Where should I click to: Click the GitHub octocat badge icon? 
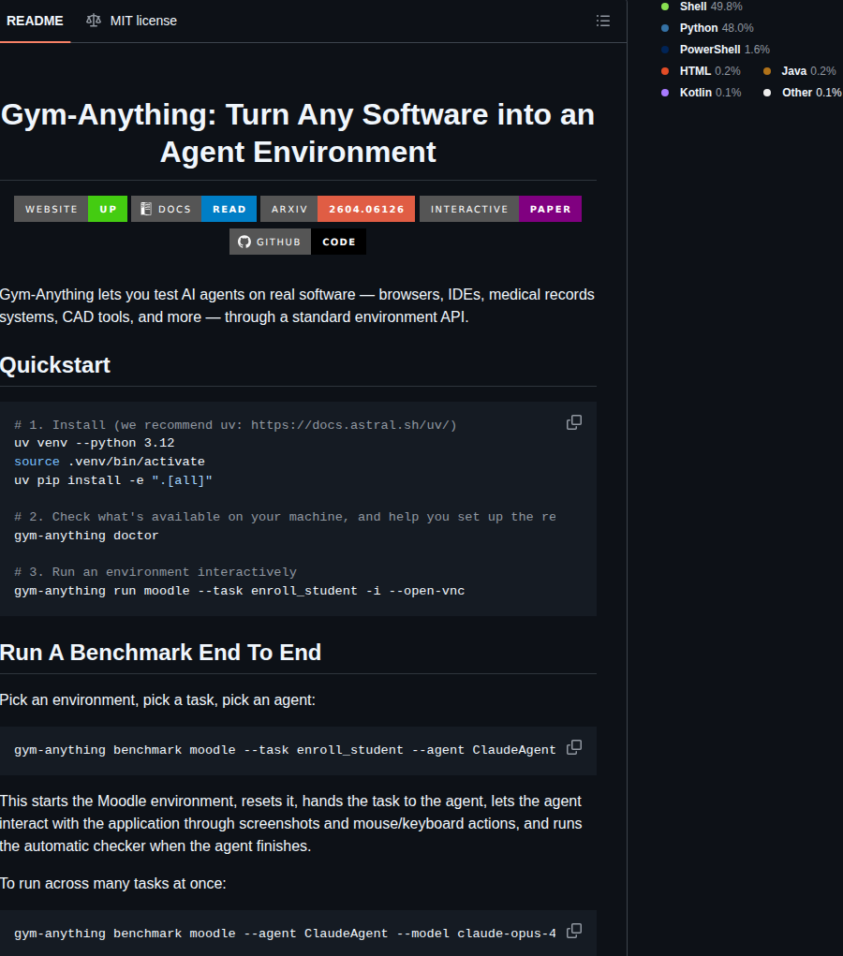[244, 243]
